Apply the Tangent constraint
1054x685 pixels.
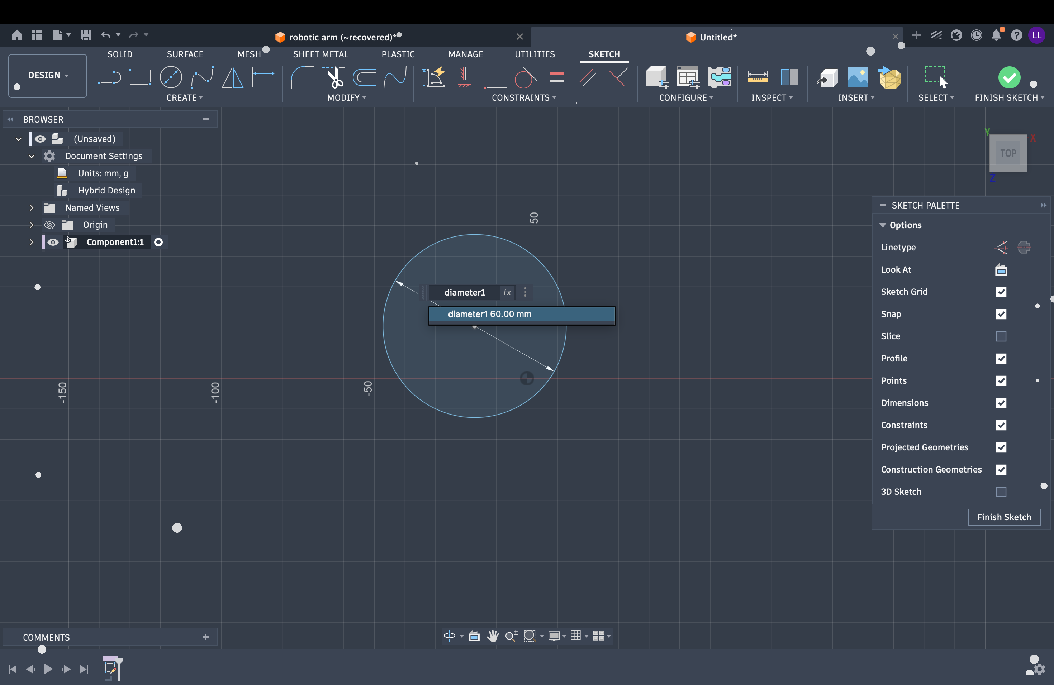click(x=525, y=77)
